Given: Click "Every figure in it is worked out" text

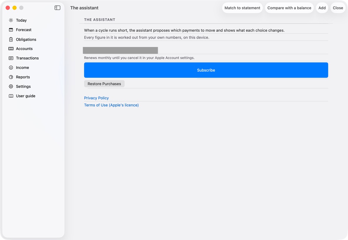Looking at the screenshot, I should coord(147,37).
